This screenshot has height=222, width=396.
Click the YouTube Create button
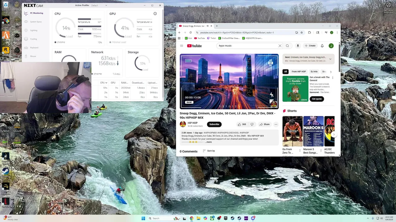[310, 46]
